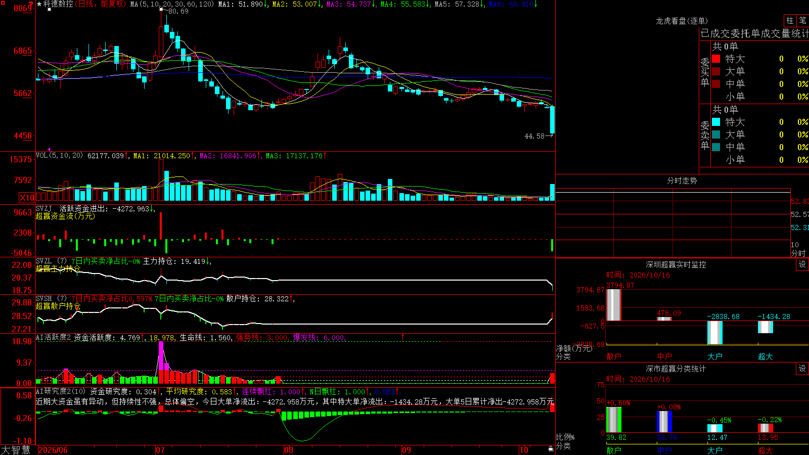Click the MA(5,10,20,30,60,120) parameter label
The image size is (809, 455).
point(172,4)
